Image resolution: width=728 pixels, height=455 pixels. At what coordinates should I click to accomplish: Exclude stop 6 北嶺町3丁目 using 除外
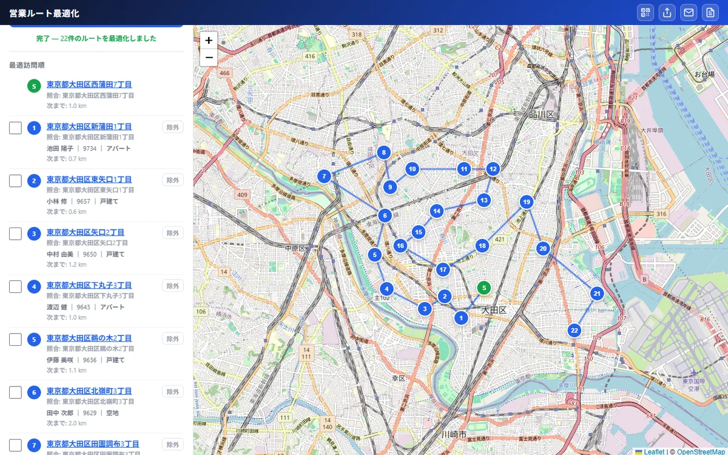173,391
